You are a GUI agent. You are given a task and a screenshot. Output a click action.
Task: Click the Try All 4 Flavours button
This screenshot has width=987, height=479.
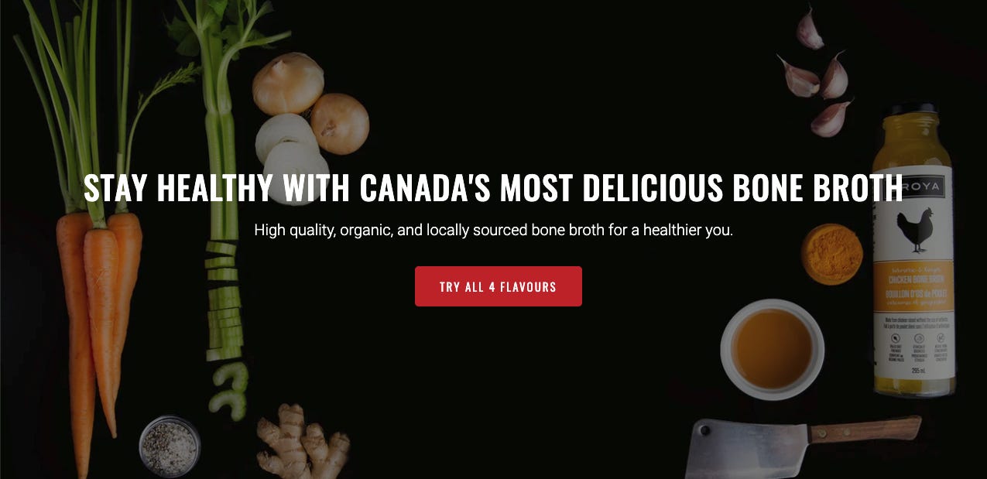(x=498, y=286)
